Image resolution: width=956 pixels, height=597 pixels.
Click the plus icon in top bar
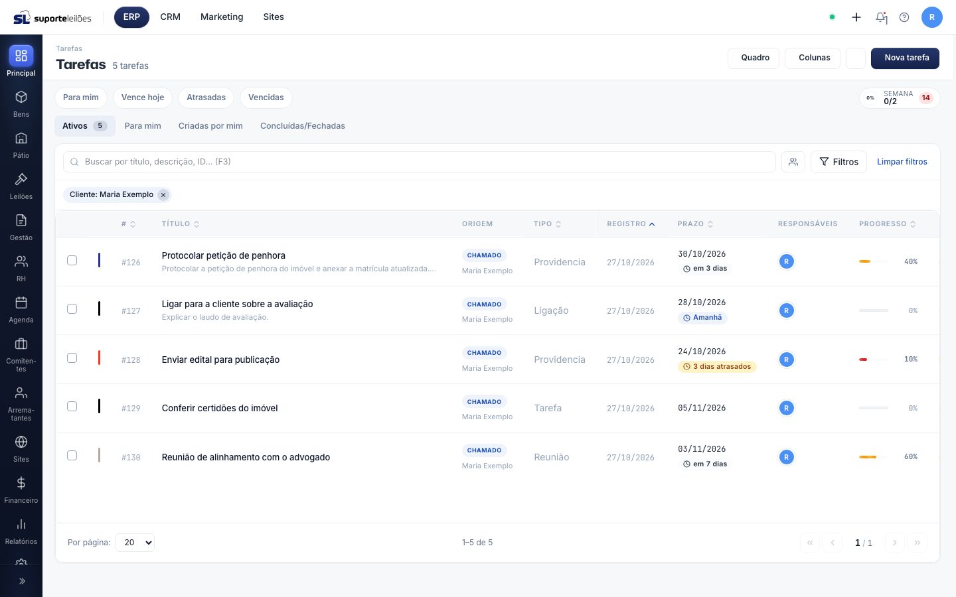coord(856,17)
